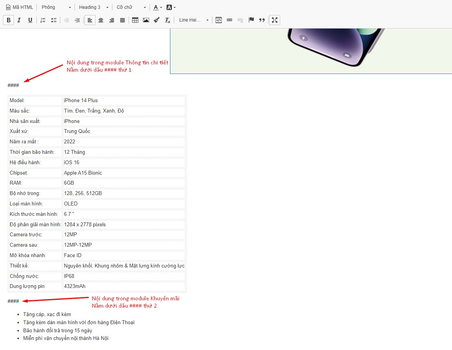
Task: Open the text color picker
Action: (x=157, y=7)
